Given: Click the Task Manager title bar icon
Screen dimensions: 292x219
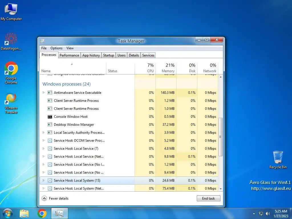Looking at the screenshot, I should coord(42,41).
